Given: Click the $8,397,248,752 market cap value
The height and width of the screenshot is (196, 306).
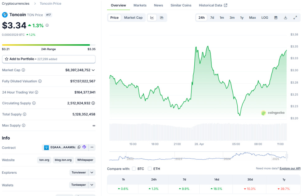Looking at the screenshot, I should pyautogui.click(x=78, y=70).
